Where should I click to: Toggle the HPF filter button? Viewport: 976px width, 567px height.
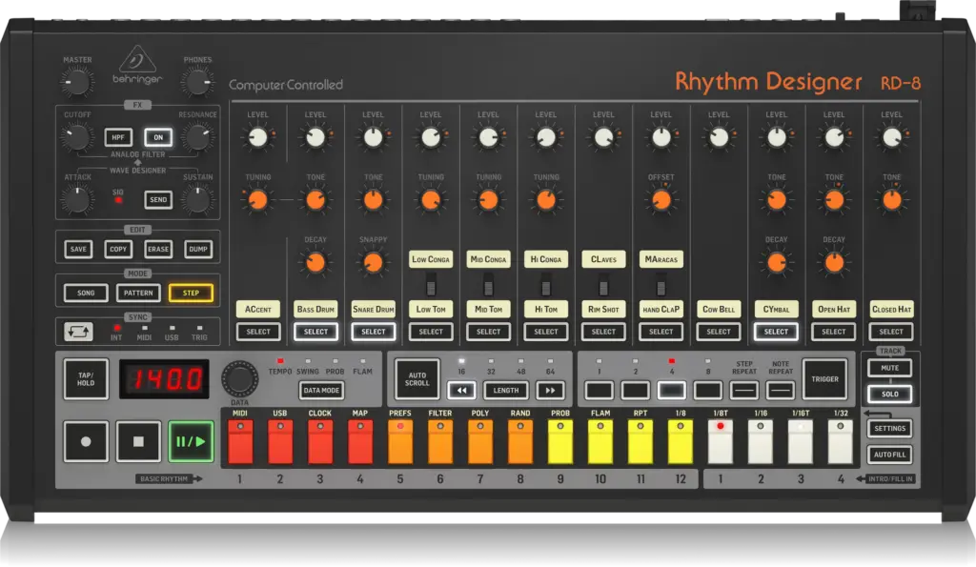pos(118,137)
